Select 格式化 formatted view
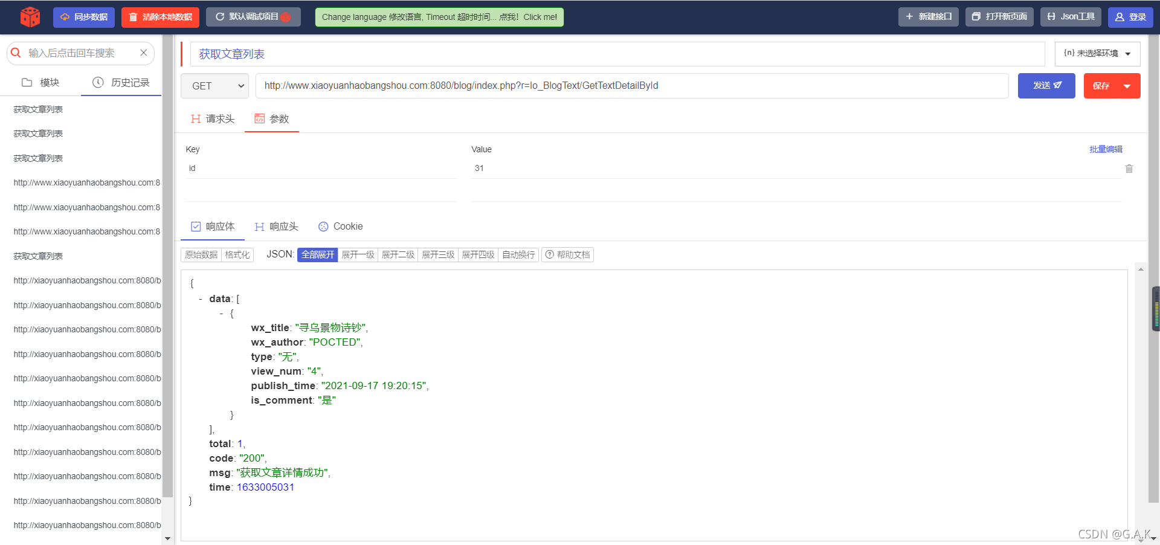1160x545 pixels. pyautogui.click(x=237, y=255)
